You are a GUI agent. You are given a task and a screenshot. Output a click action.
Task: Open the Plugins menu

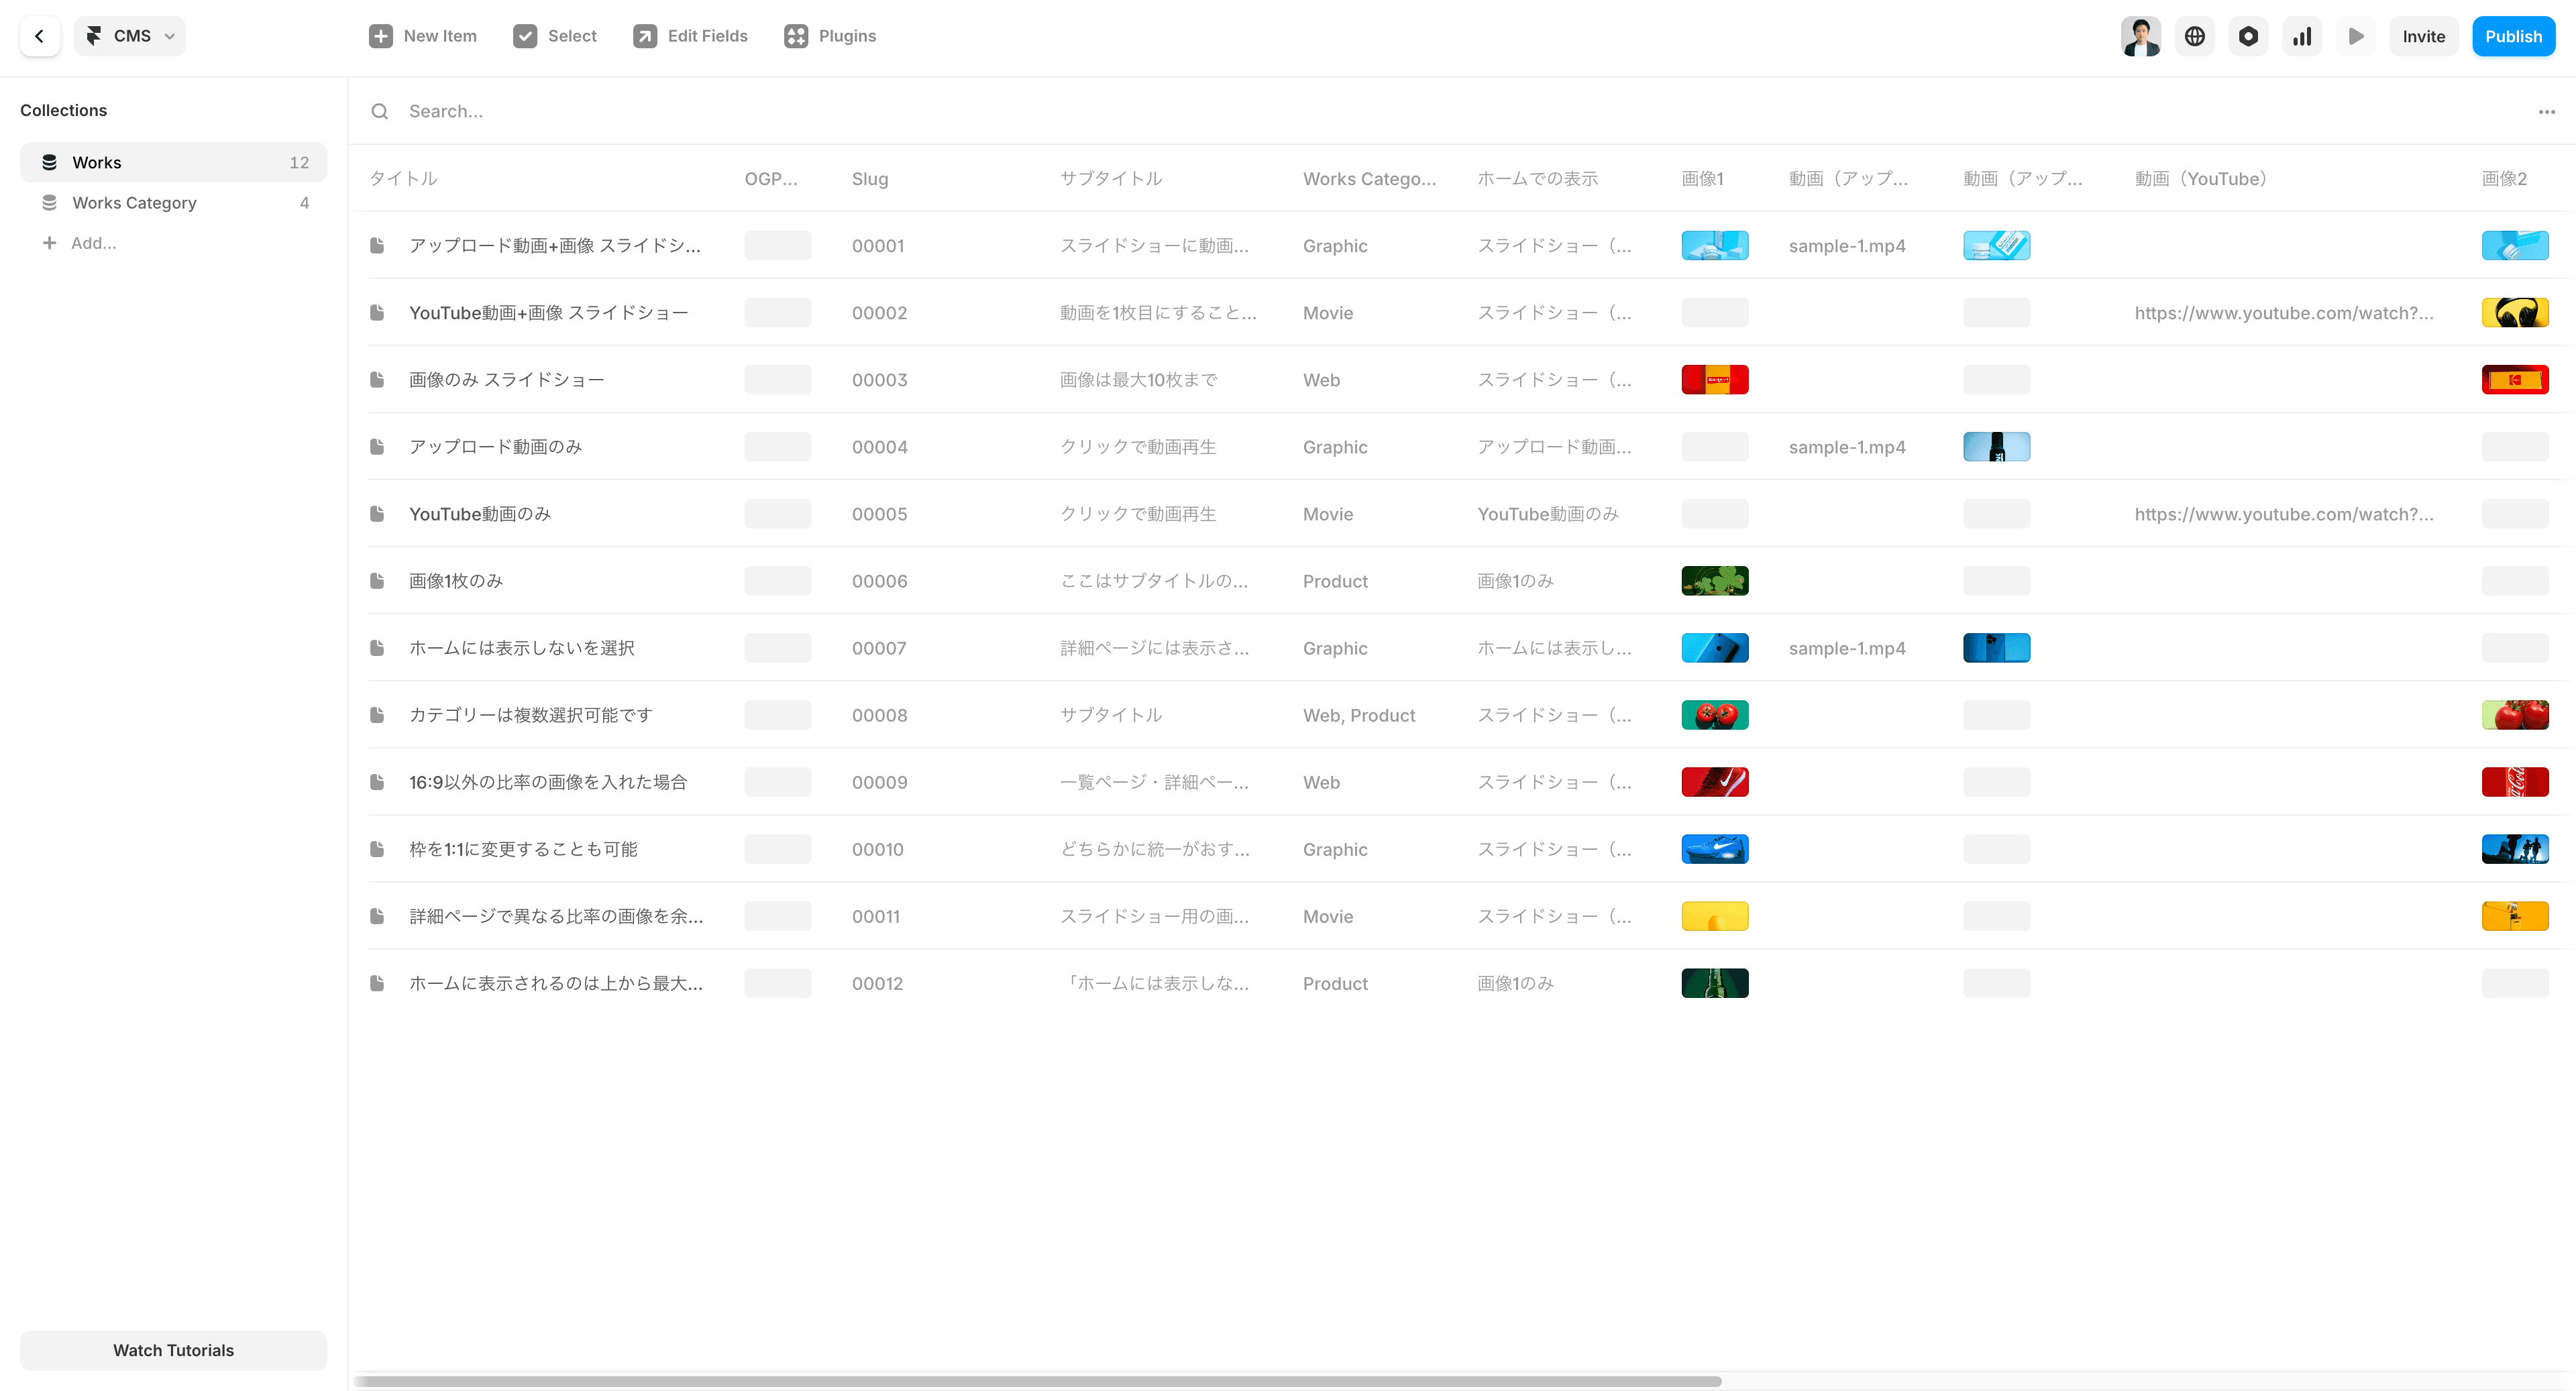click(830, 36)
